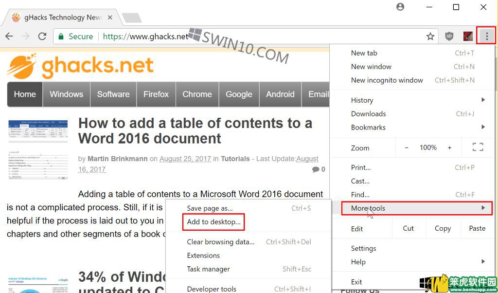Screen dimensions: 498x293
Task: Click Copy in the Edit row
Action: [x=443, y=228]
